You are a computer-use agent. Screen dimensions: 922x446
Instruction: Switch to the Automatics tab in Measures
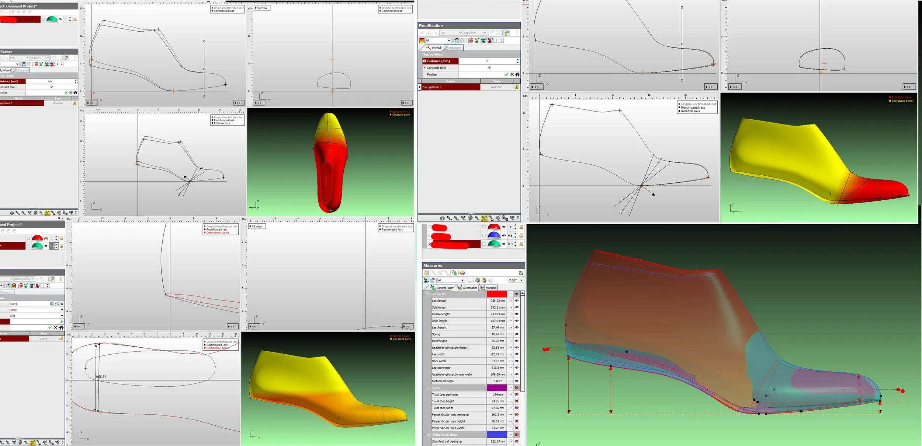click(467, 288)
